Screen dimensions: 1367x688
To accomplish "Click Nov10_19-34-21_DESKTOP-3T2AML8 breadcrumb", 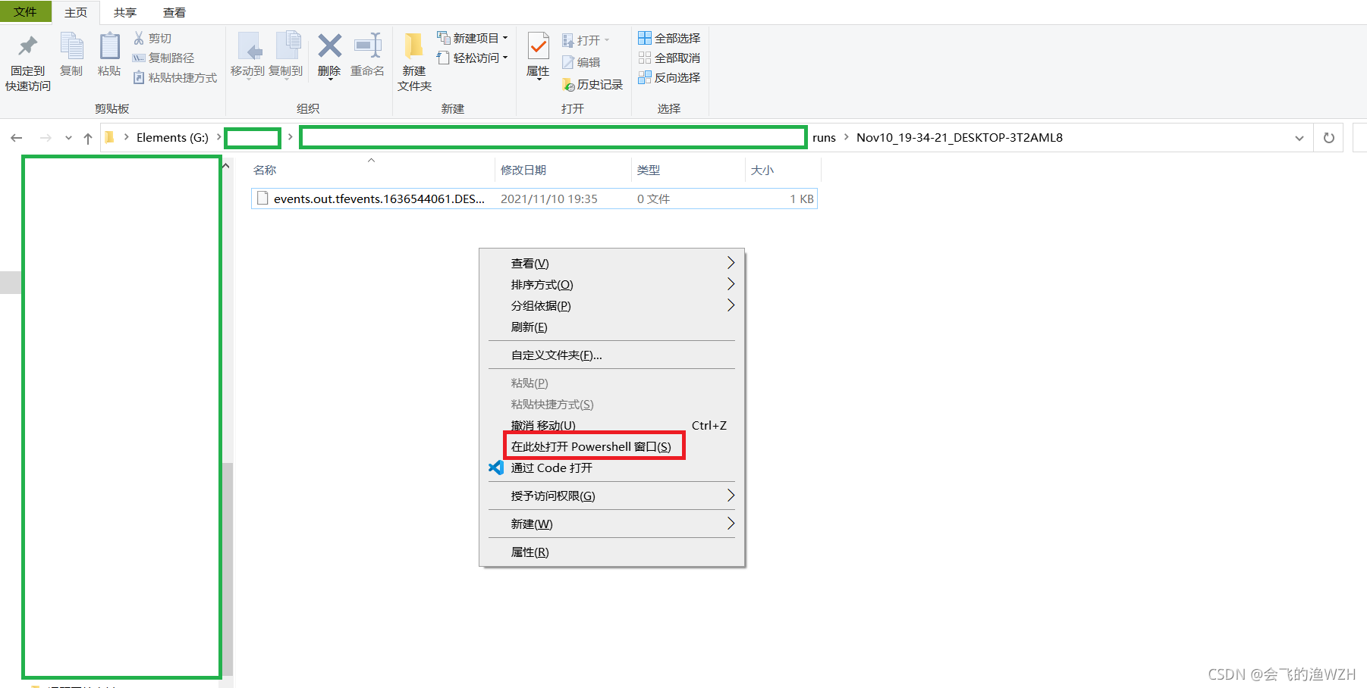I will [960, 138].
